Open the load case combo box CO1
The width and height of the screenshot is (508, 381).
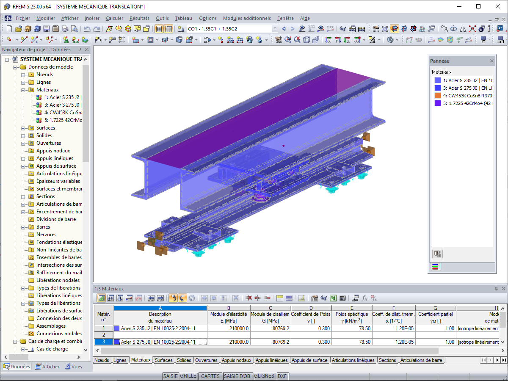point(232,29)
